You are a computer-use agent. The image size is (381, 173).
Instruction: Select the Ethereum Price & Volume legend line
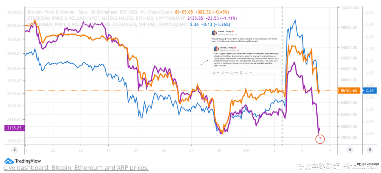[x=132, y=18]
